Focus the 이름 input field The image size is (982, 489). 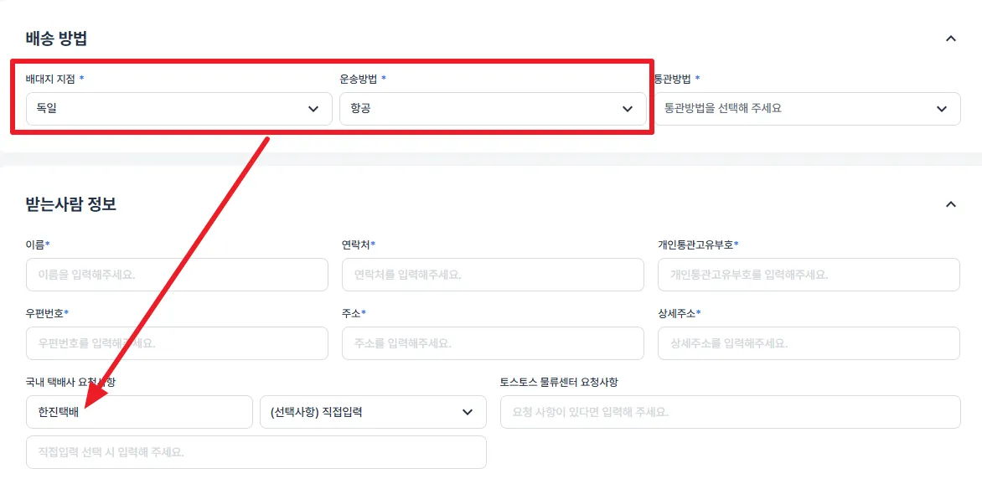(x=178, y=275)
